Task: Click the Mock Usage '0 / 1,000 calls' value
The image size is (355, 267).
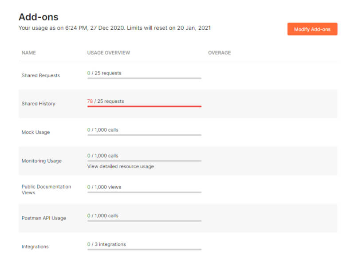Action: pyautogui.click(x=103, y=130)
